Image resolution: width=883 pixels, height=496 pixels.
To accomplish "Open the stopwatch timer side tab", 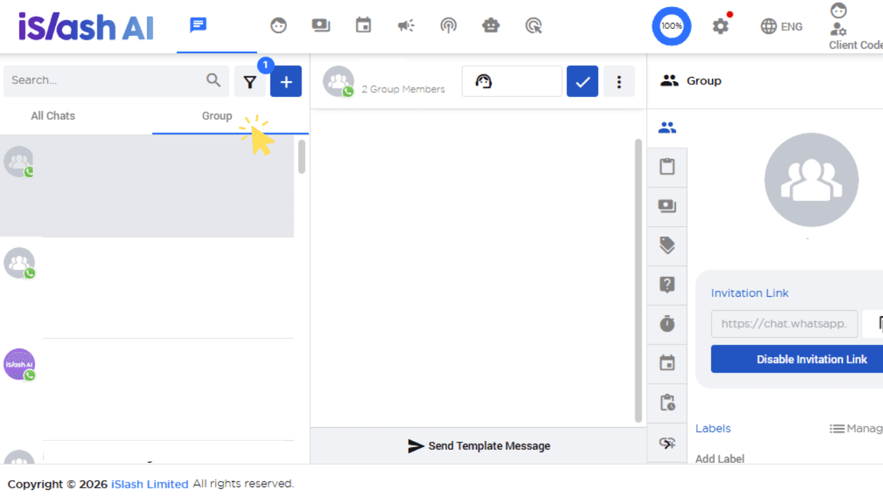I will click(667, 324).
